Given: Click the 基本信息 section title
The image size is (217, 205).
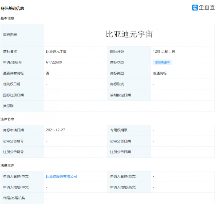Looking at the screenshot, I should pos(7,18).
